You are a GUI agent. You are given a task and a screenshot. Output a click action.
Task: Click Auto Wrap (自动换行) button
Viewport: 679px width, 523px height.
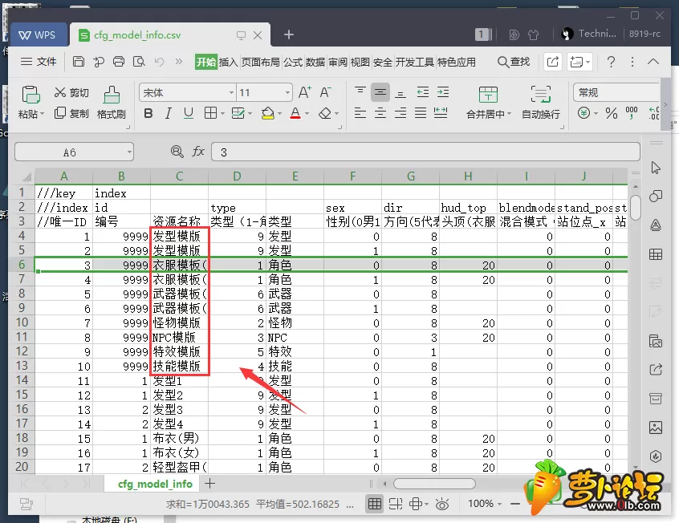click(x=540, y=103)
